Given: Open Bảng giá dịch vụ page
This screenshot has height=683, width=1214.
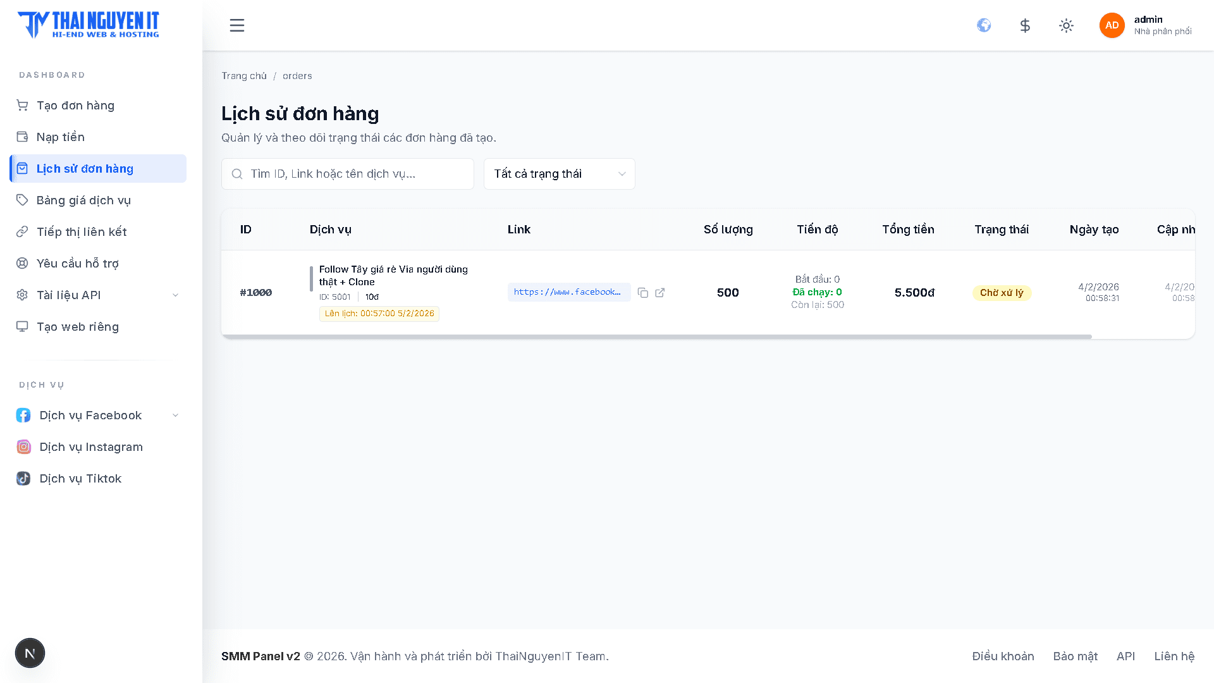Looking at the screenshot, I should pos(98,200).
